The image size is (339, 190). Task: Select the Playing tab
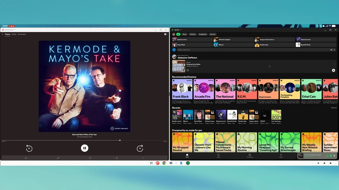[8, 34]
